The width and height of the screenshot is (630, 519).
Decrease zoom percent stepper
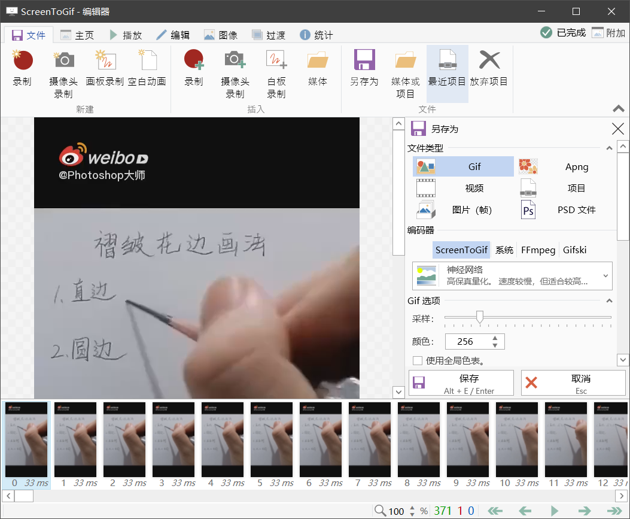412,514
